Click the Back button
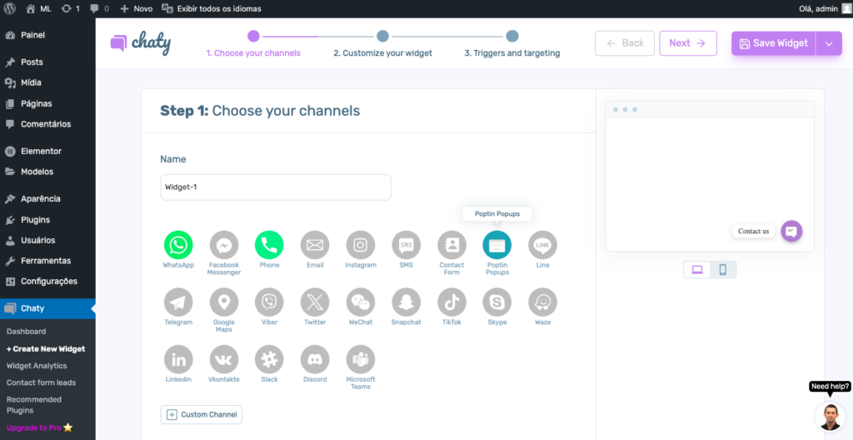This screenshot has height=440, width=853. (625, 43)
